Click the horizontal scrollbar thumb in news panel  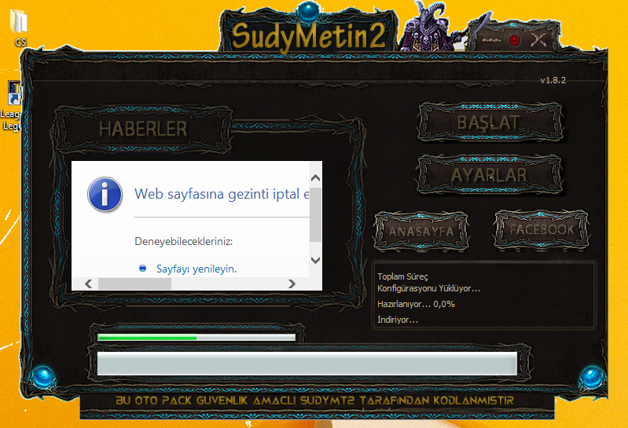click(134, 284)
